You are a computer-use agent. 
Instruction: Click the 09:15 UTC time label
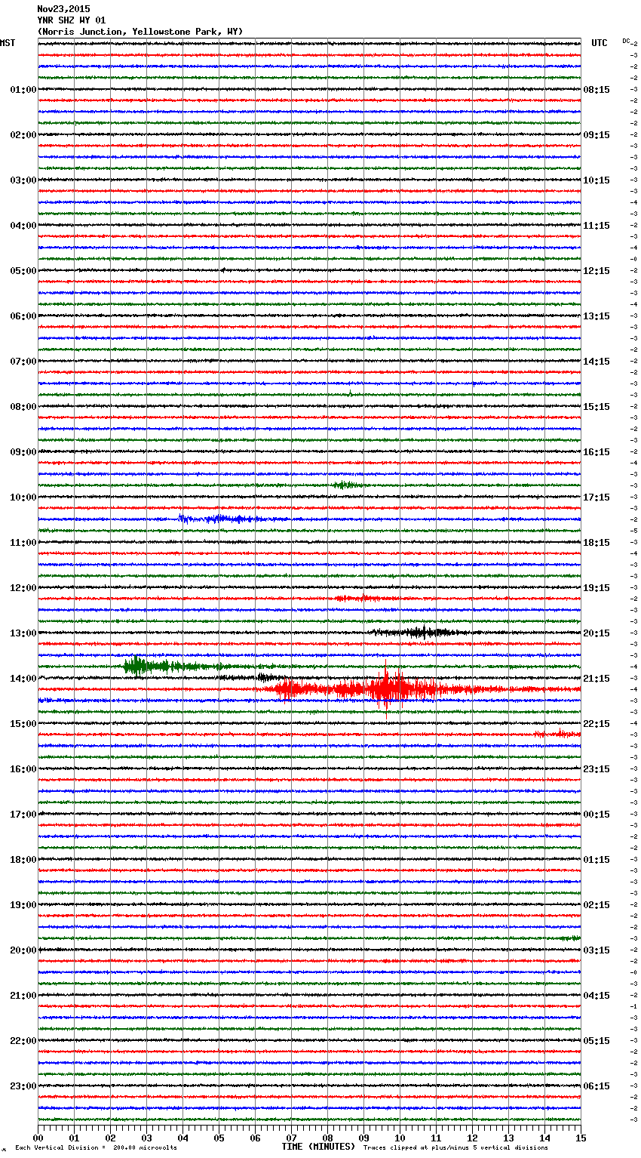597,135
